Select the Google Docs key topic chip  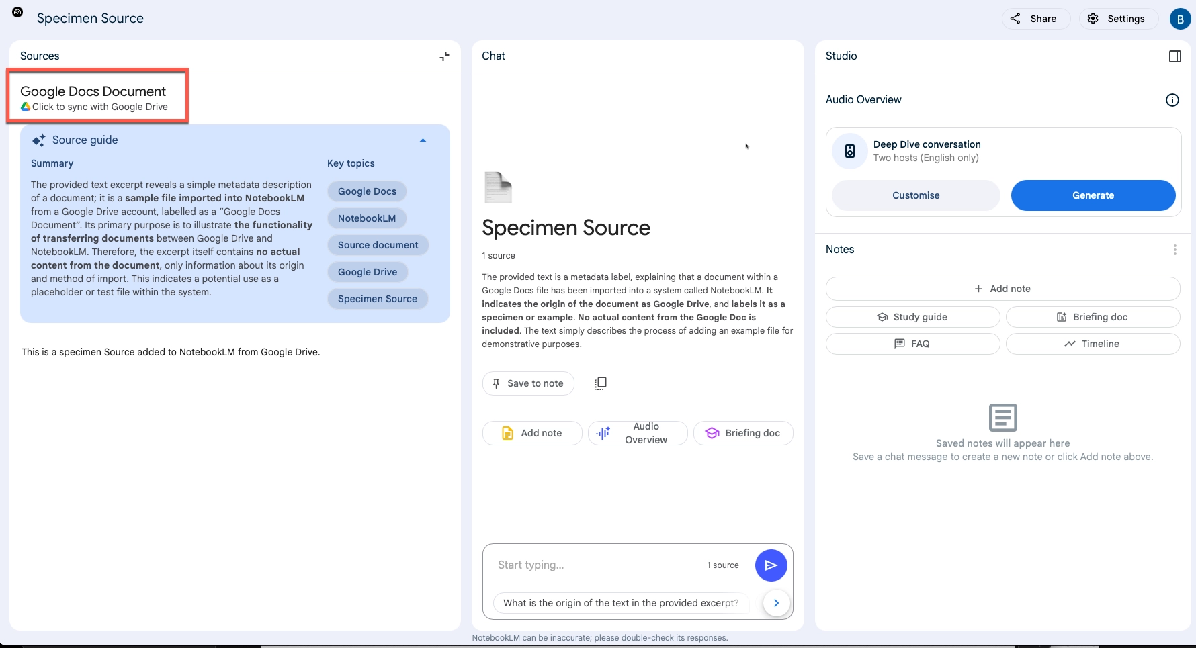367,191
